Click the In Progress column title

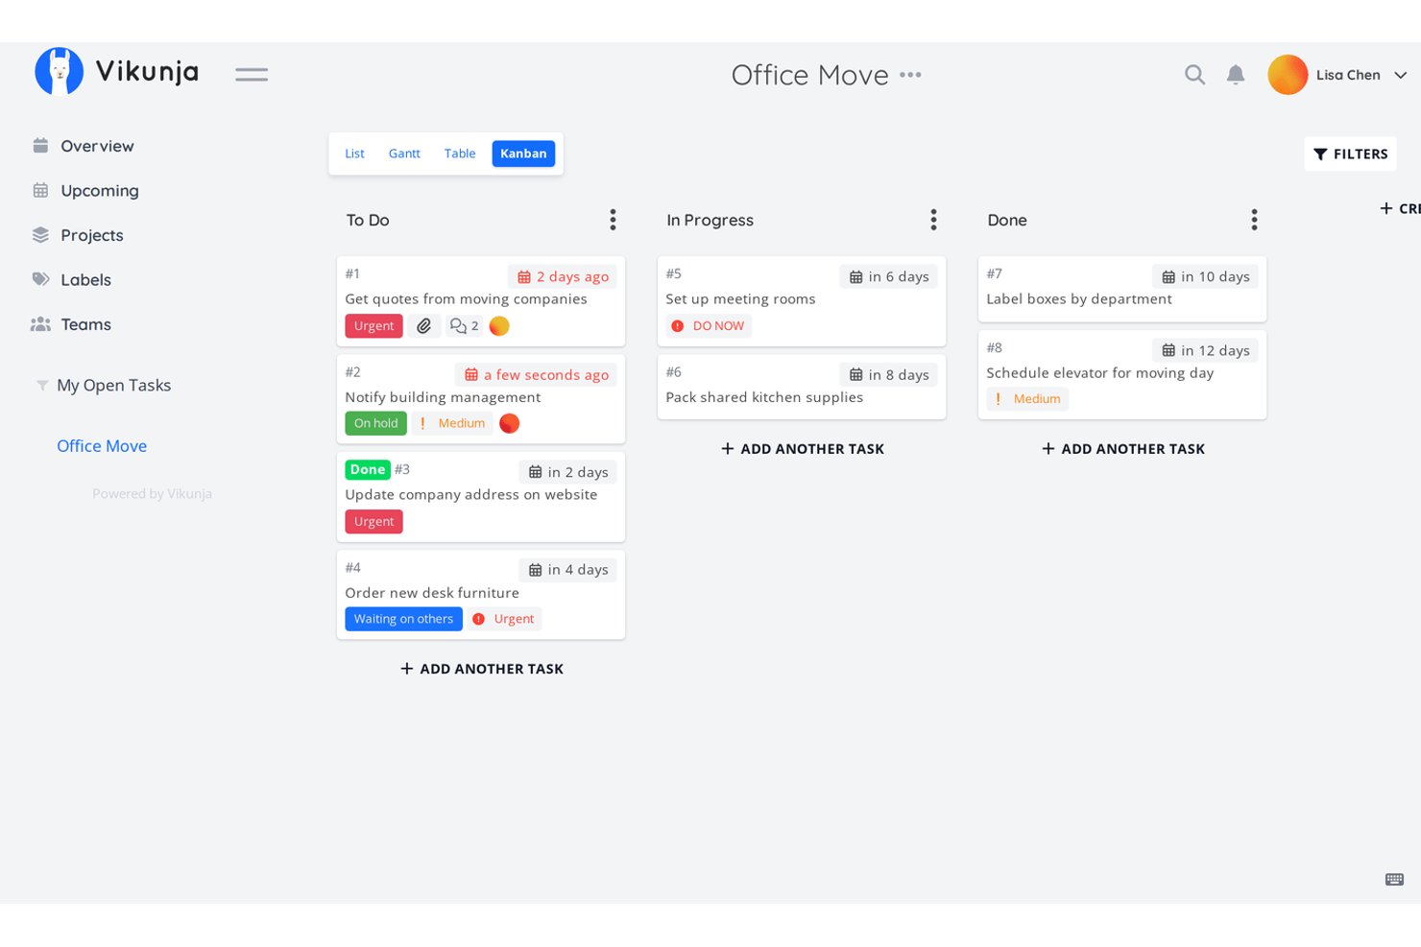pos(710,220)
